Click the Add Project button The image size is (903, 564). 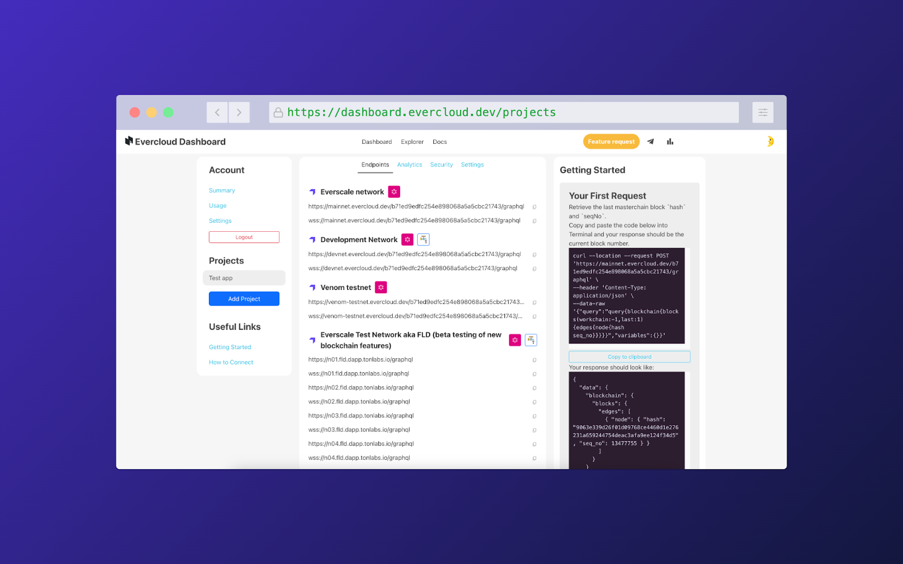[244, 299]
